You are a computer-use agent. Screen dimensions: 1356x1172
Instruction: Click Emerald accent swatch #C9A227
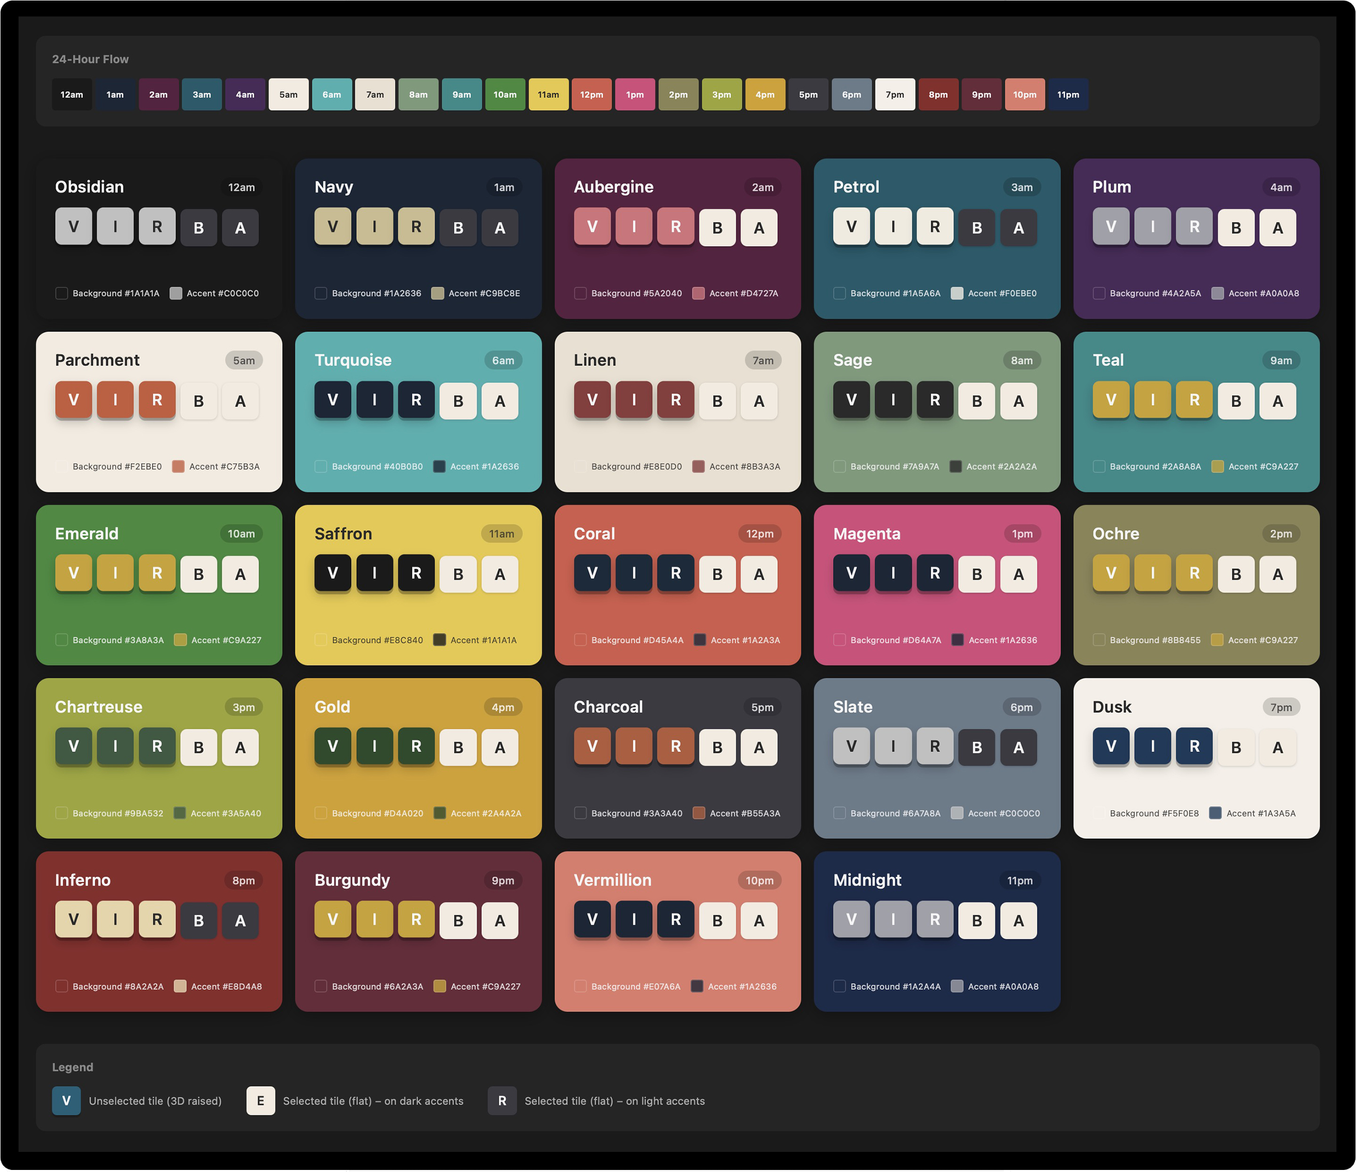point(181,640)
